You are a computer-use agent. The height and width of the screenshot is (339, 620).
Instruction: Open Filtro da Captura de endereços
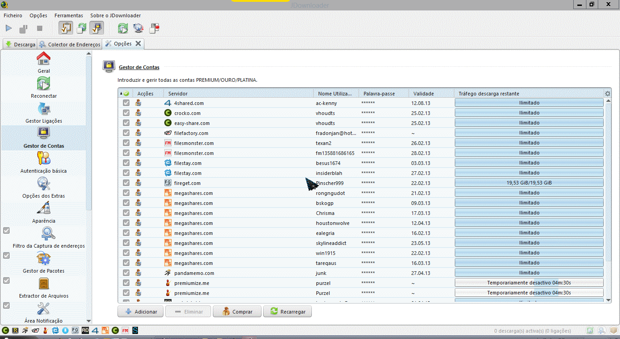click(x=49, y=238)
